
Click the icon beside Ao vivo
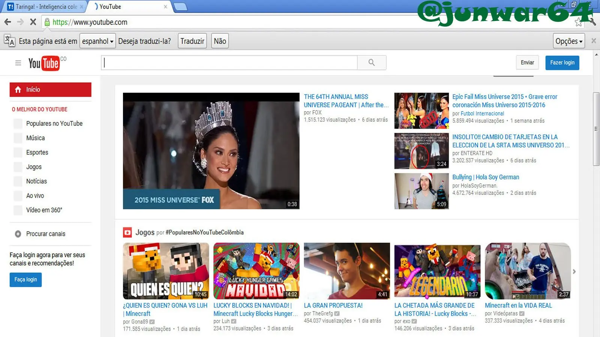pos(18,196)
